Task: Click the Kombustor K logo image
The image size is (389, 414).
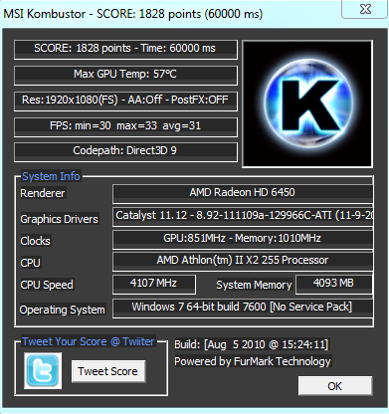Action: pos(307,103)
